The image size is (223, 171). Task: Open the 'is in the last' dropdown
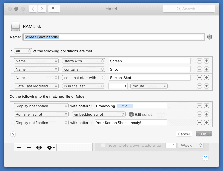(x=84, y=86)
